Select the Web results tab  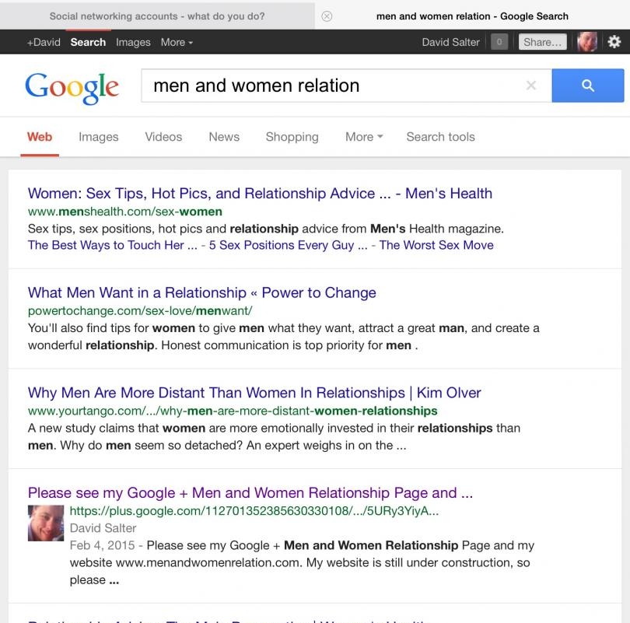click(x=40, y=137)
